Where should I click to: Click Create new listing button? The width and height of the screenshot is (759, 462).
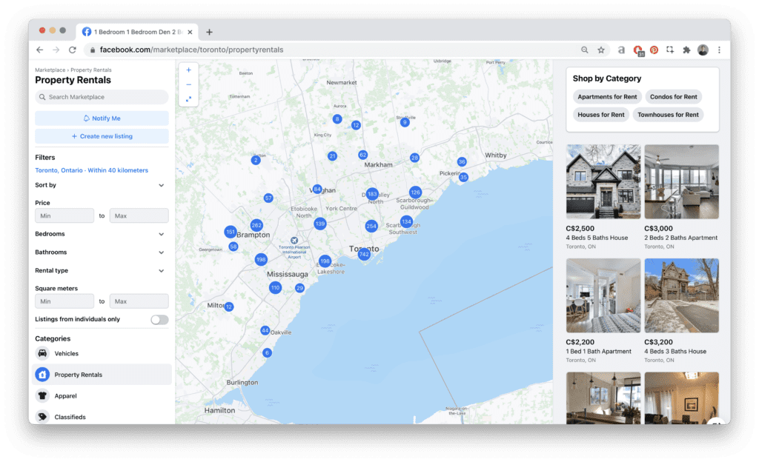102,136
